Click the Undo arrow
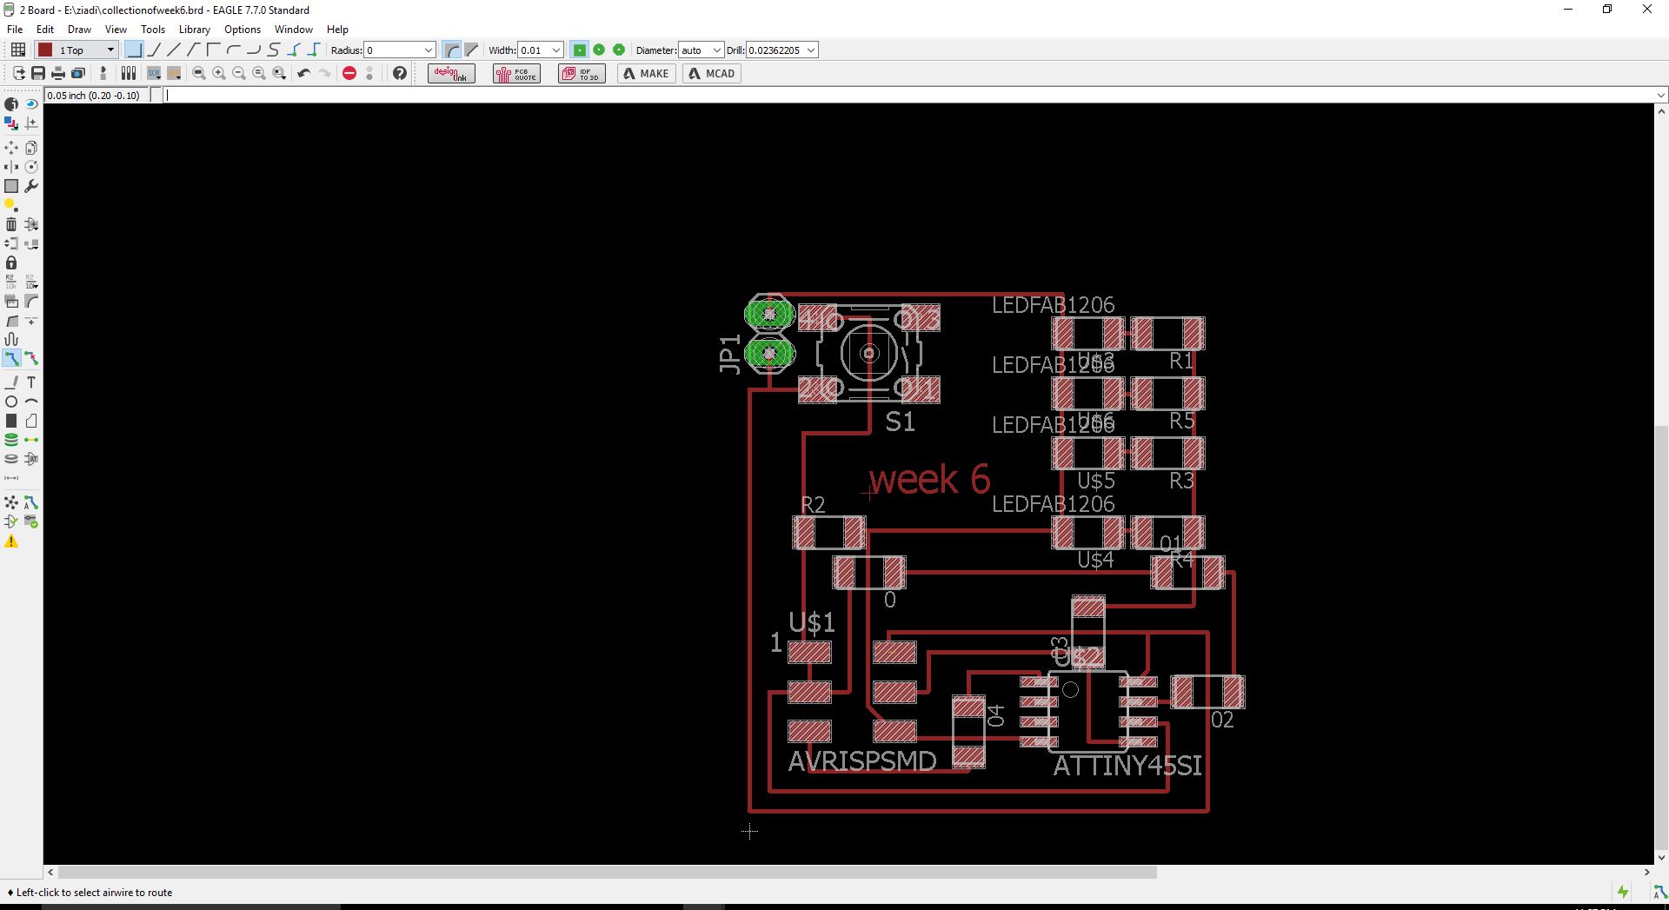The width and height of the screenshot is (1669, 910). [303, 74]
